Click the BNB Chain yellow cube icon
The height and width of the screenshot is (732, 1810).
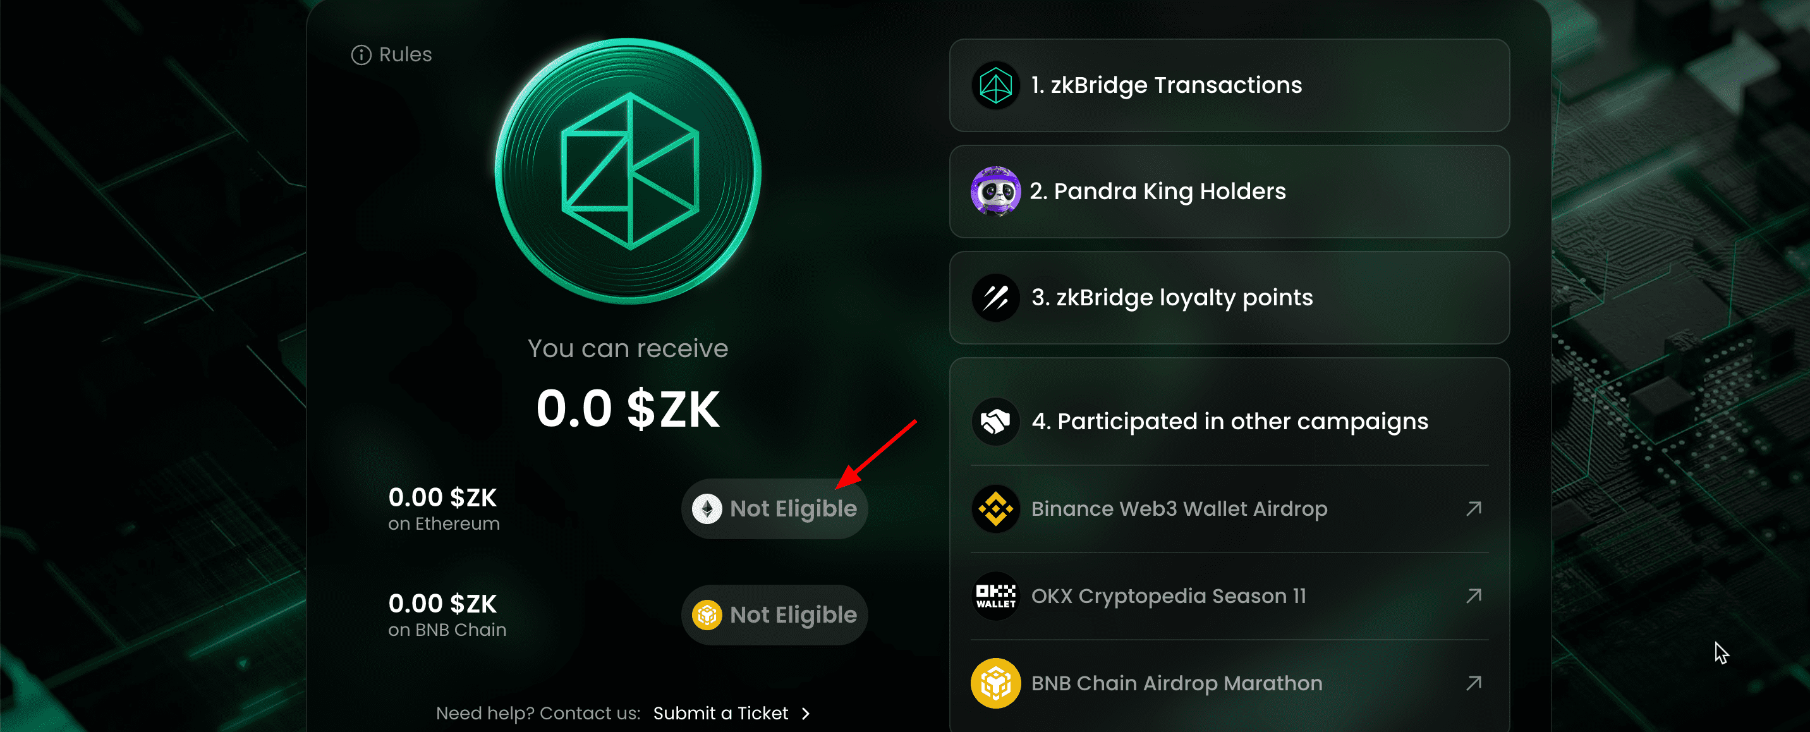click(x=995, y=683)
